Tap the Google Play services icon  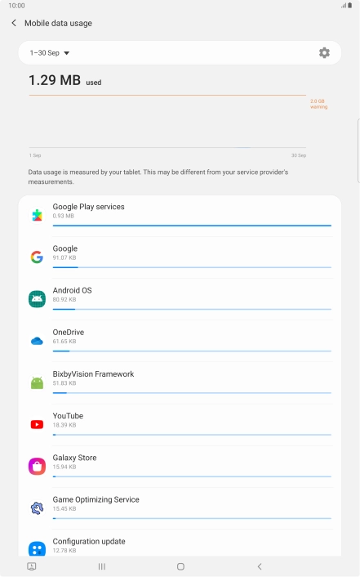tap(37, 215)
